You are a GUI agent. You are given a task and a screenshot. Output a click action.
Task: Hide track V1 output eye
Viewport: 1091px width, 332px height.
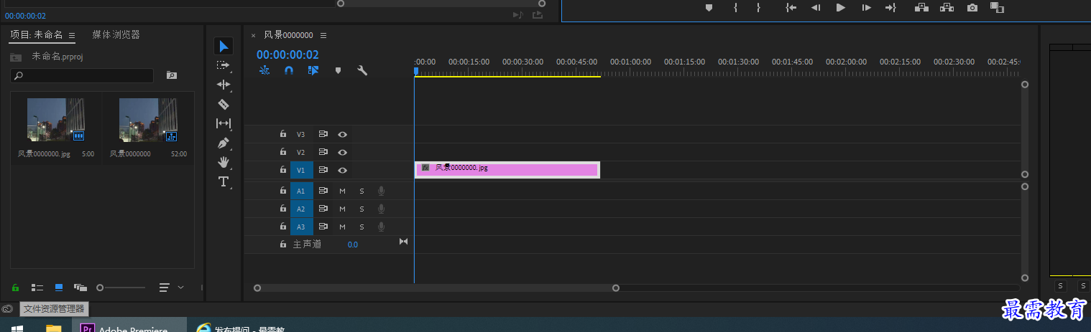pyautogui.click(x=343, y=170)
